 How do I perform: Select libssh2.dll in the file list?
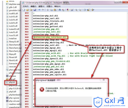[13, 60]
